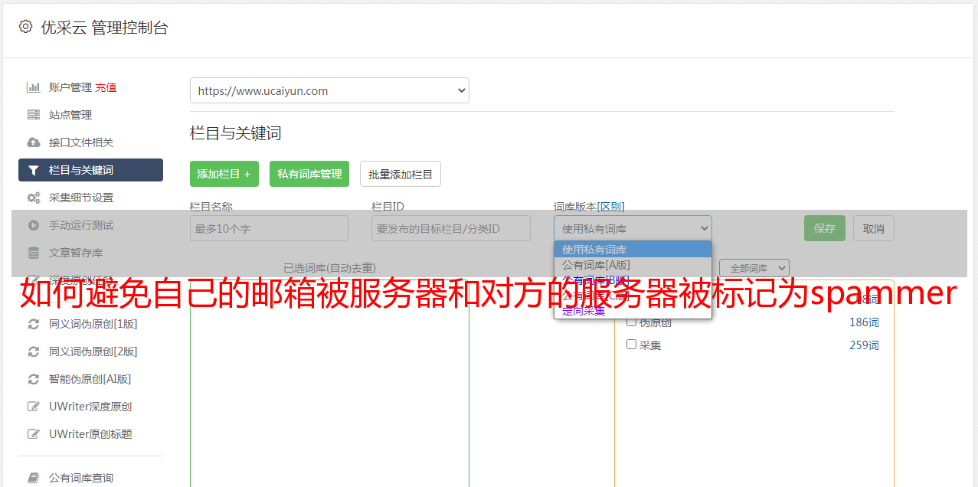Click the green 保存 button
978x487 pixels.
click(825, 228)
